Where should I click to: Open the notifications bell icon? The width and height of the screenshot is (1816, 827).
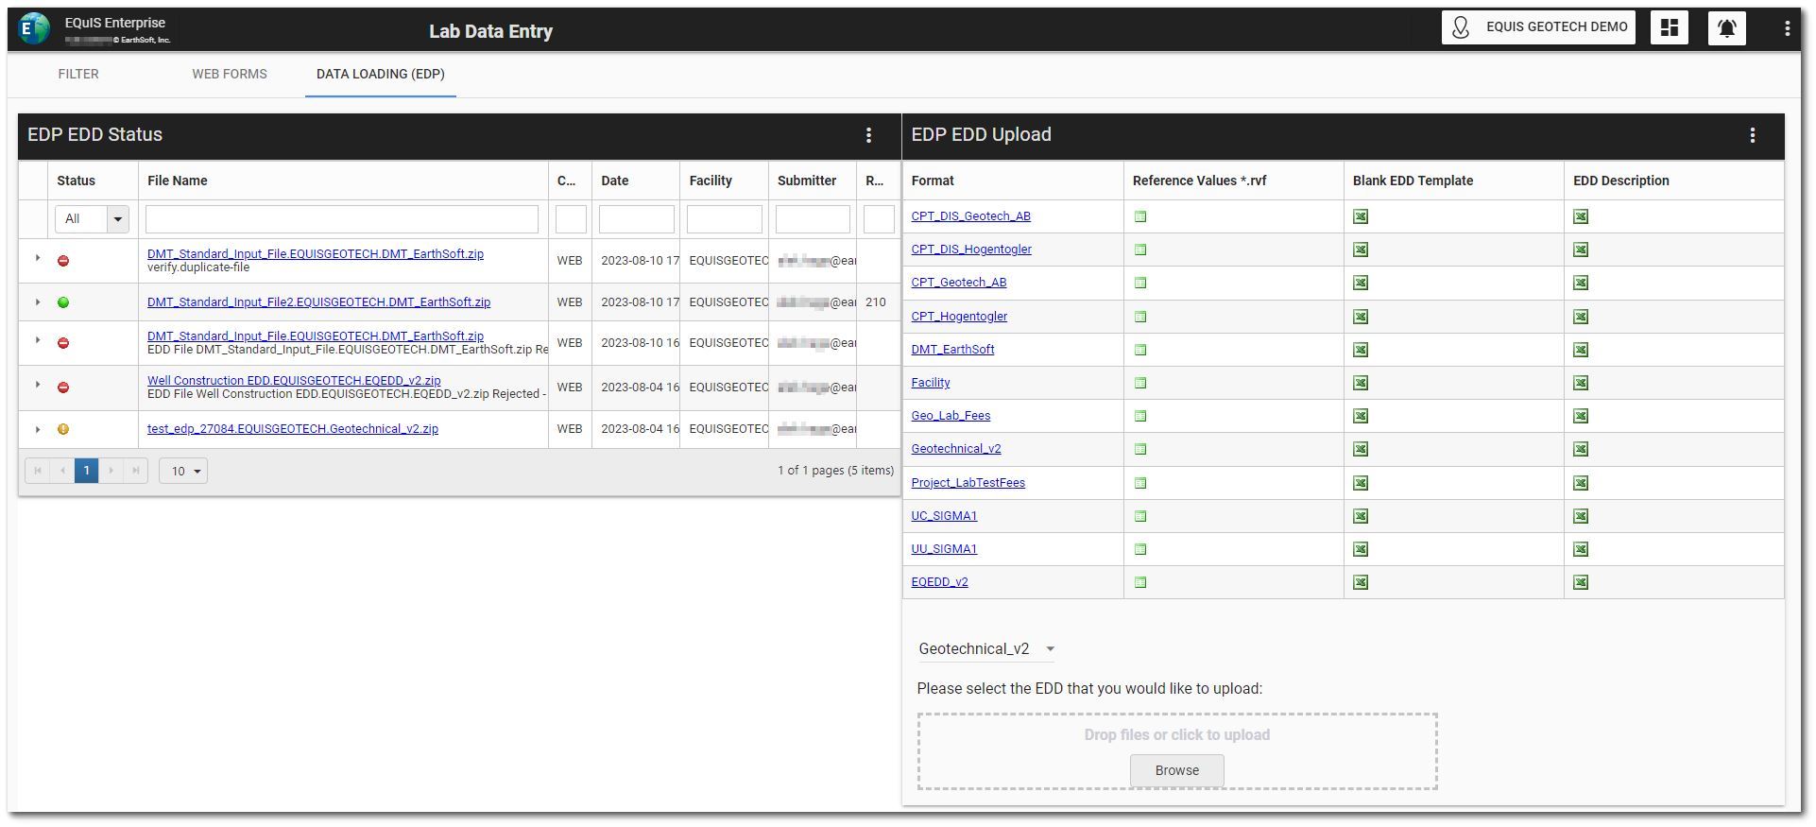click(1726, 28)
